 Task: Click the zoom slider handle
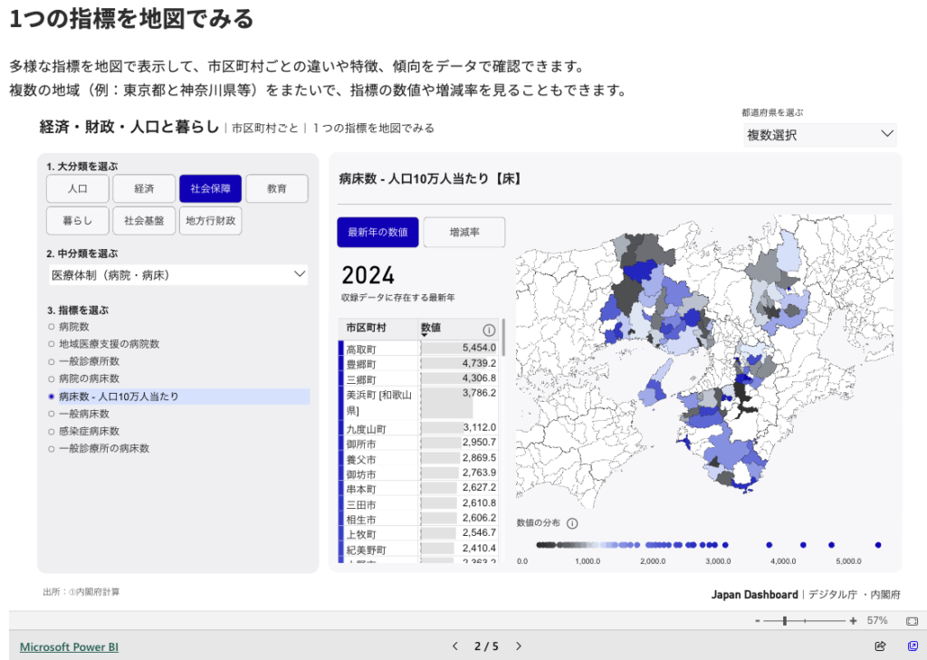click(x=785, y=621)
